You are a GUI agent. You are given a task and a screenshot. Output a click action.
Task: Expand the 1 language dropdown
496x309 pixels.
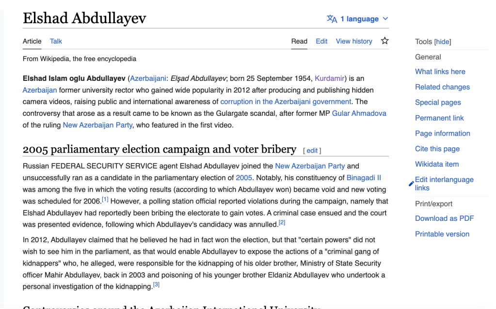(x=359, y=19)
